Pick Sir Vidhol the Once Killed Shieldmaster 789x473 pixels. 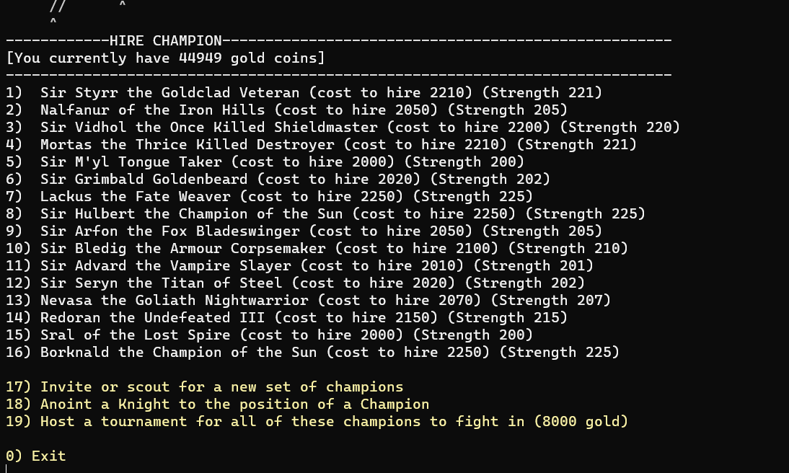343,128
